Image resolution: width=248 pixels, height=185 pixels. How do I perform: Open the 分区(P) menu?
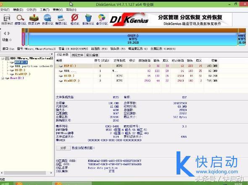pos(32,10)
